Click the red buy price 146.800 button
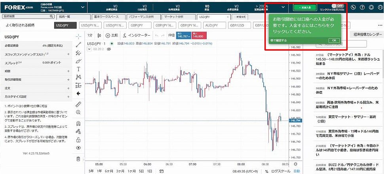Screen dimensions: 384x174 (199, 36)
